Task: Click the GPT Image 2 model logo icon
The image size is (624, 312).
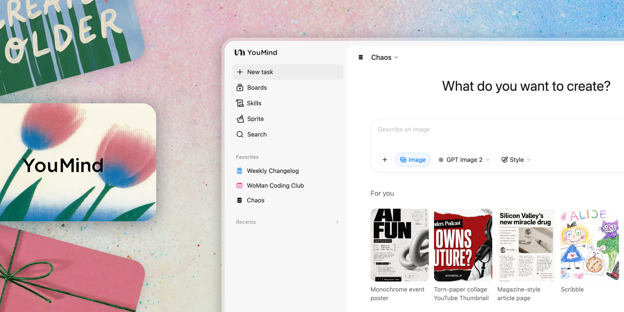Action: (x=441, y=160)
